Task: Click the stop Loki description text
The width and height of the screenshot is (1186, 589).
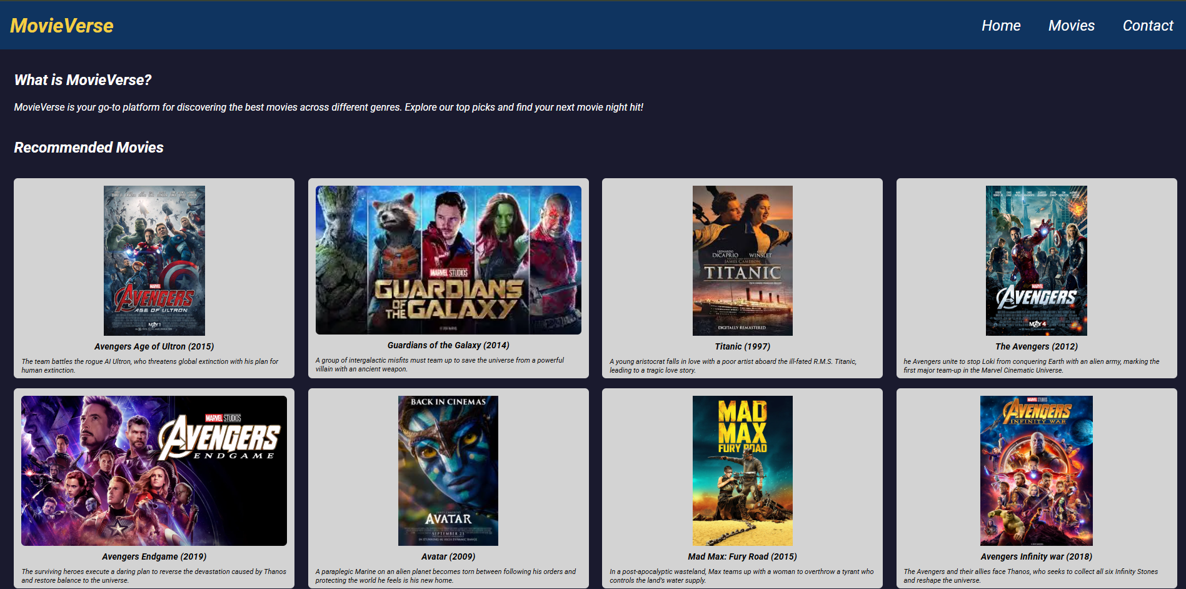Action: click(x=1032, y=366)
